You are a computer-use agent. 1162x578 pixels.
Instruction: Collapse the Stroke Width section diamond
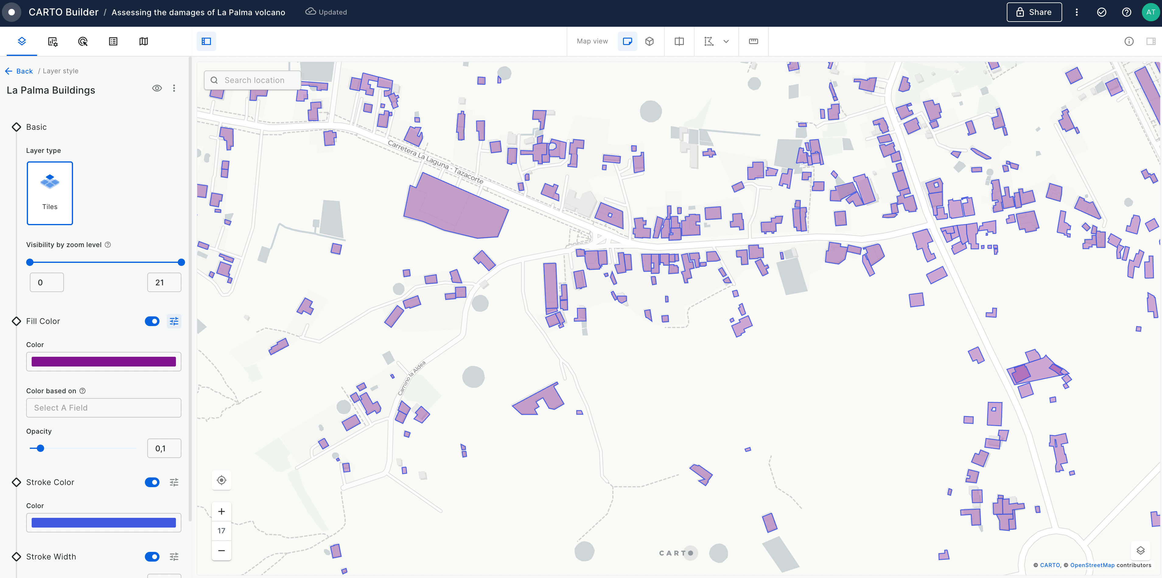16,557
